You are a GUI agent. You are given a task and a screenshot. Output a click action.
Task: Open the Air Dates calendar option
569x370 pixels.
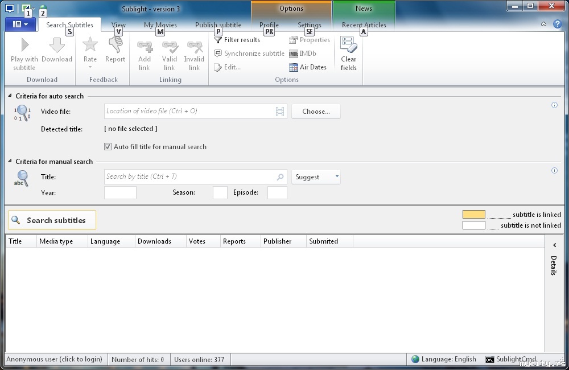click(308, 67)
